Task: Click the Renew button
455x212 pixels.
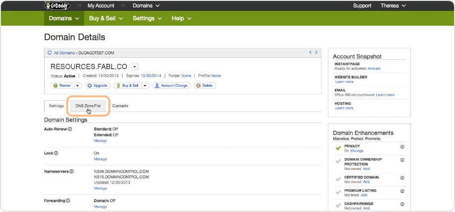Action: [62, 85]
